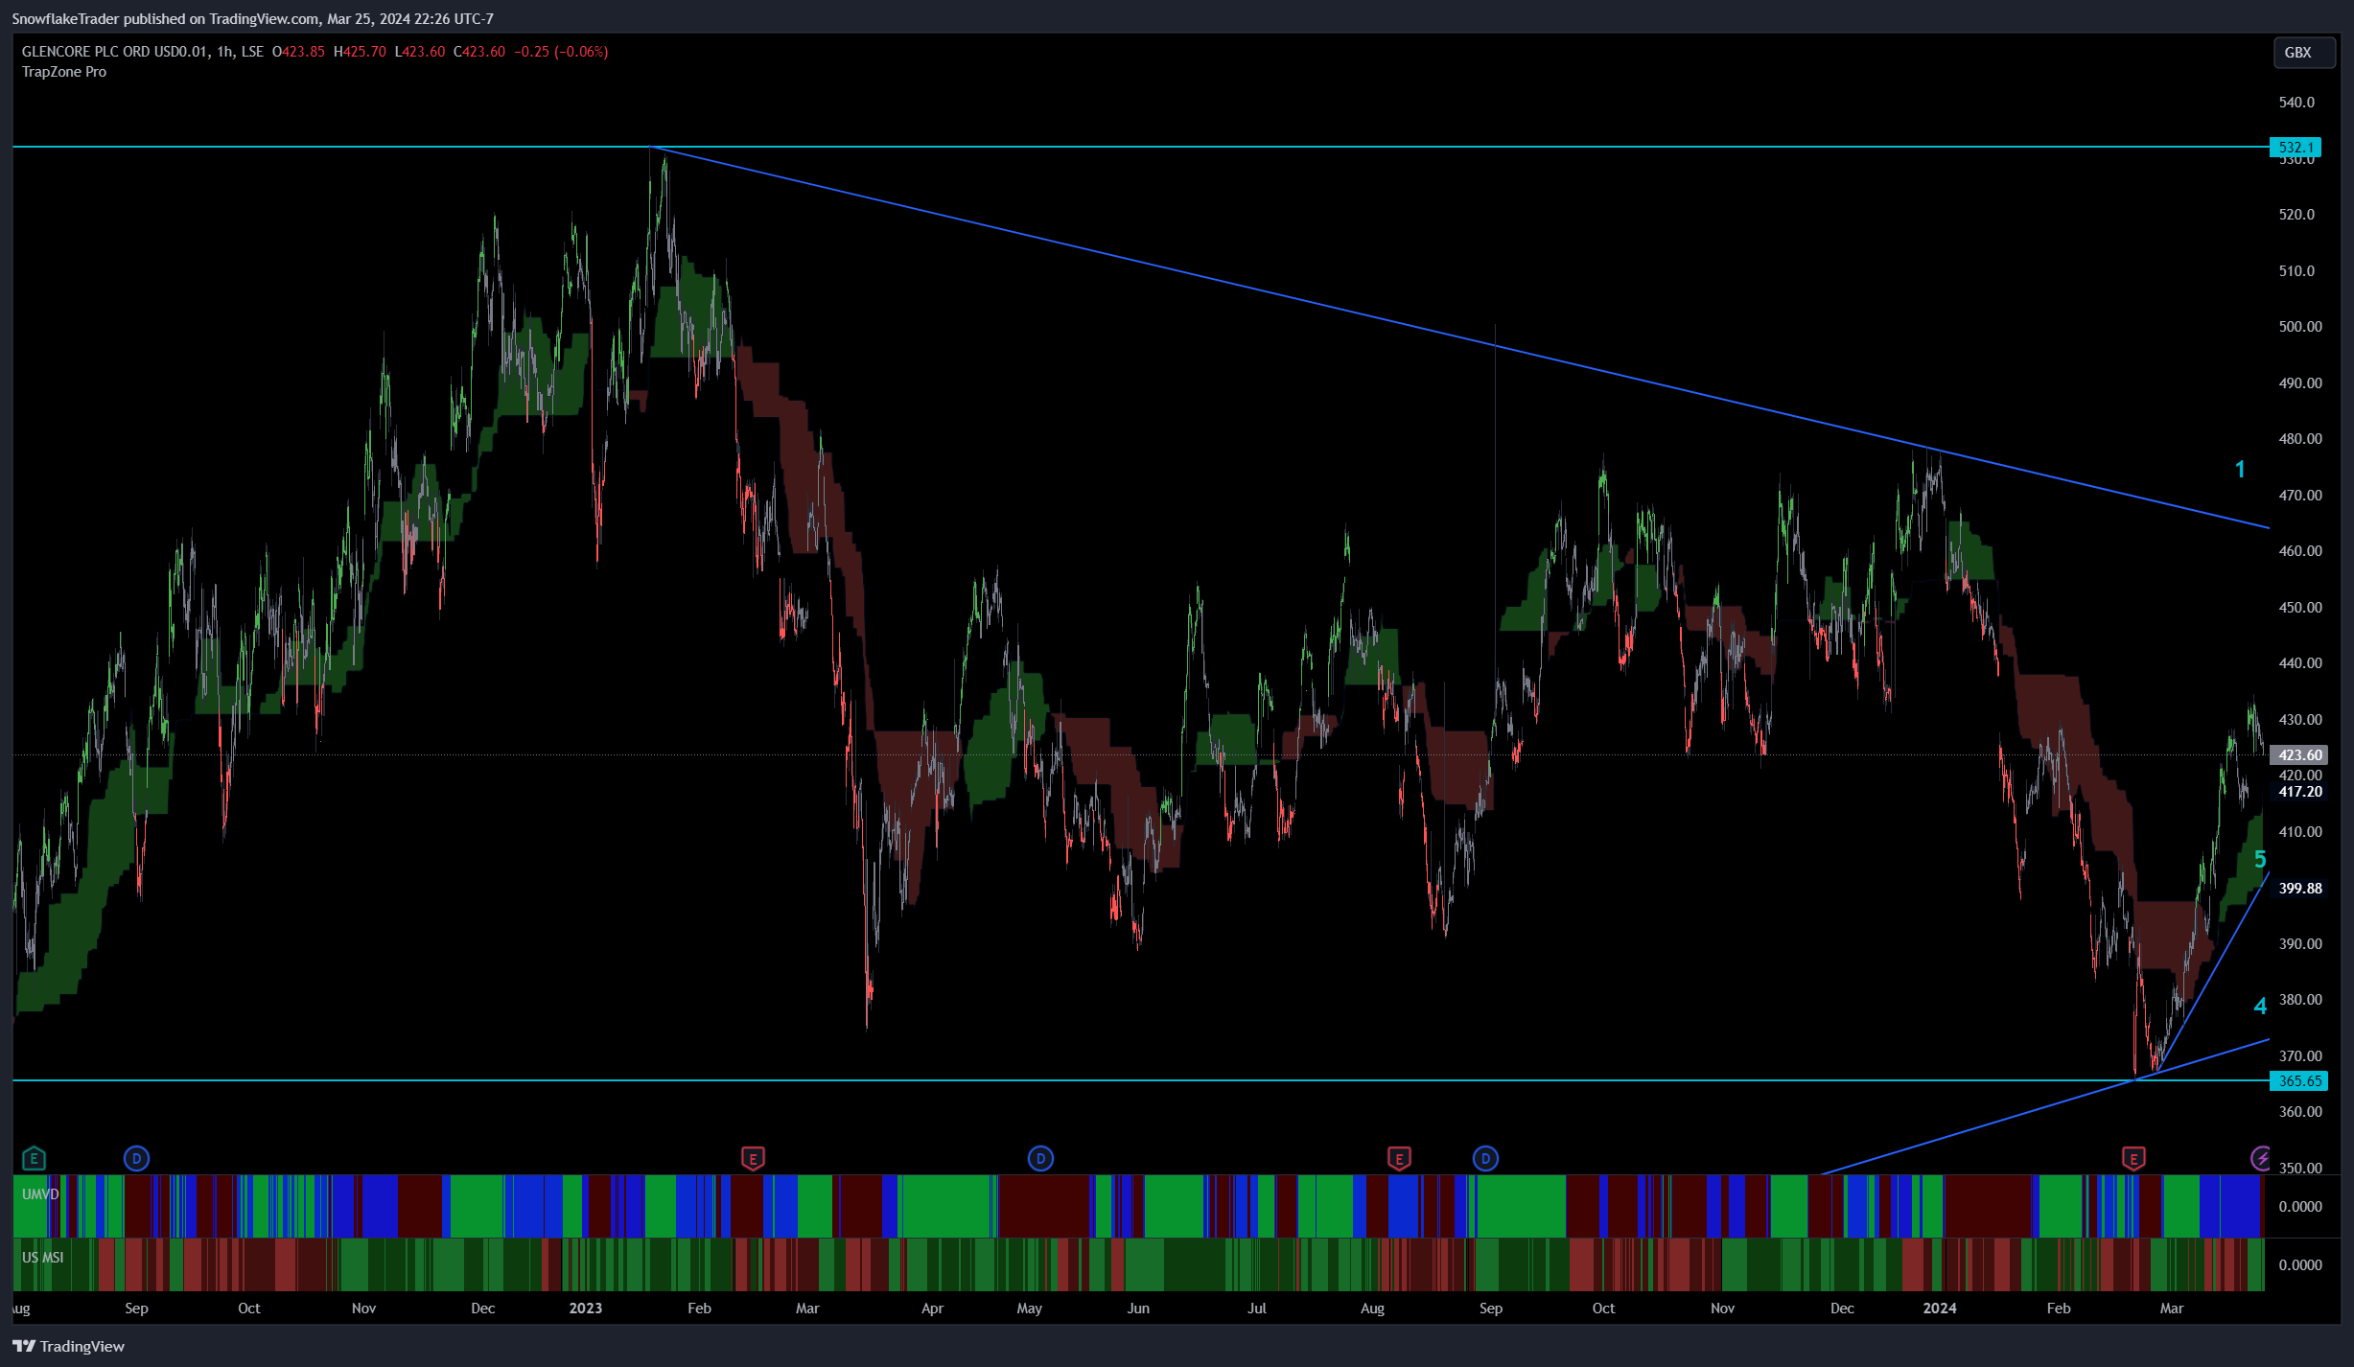
Task: Click the 520.0 price axis label
Action: (2296, 215)
